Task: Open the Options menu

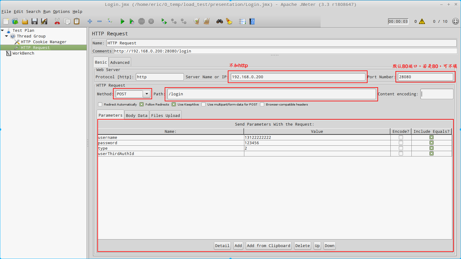Action: coord(61,11)
